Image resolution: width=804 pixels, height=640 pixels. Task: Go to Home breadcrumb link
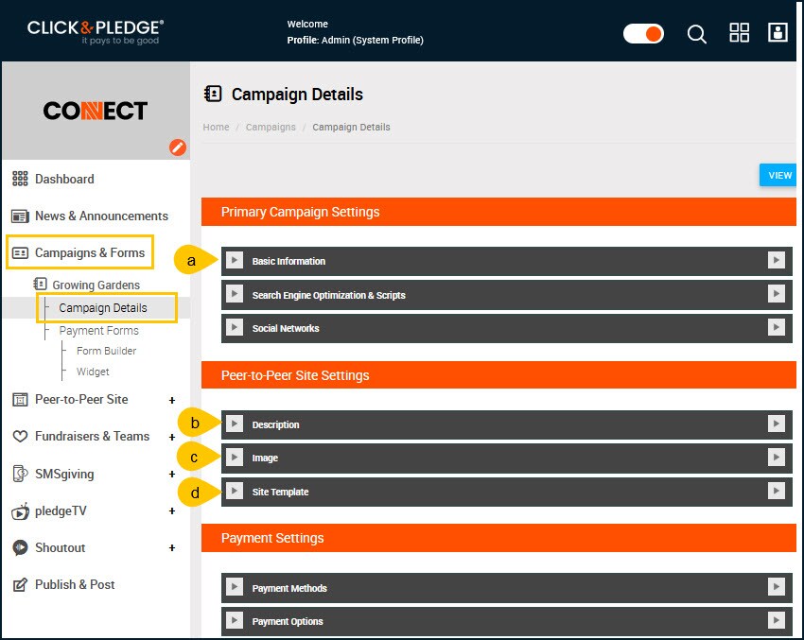click(216, 127)
